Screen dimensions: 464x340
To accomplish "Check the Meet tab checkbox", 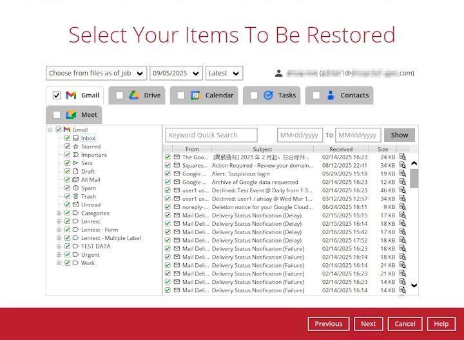I will 57,115.
